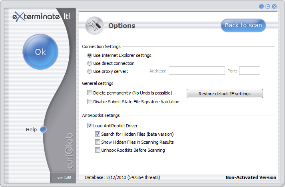Toggle Disable Submit State File Signature Validation
The image size is (285, 187).
click(90, 101)
